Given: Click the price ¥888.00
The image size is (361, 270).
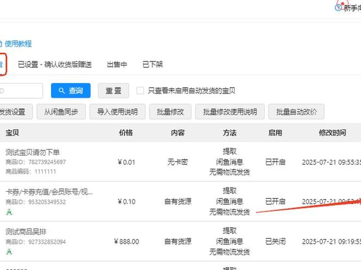Looking at the screenshot, I should click(126, 242).
